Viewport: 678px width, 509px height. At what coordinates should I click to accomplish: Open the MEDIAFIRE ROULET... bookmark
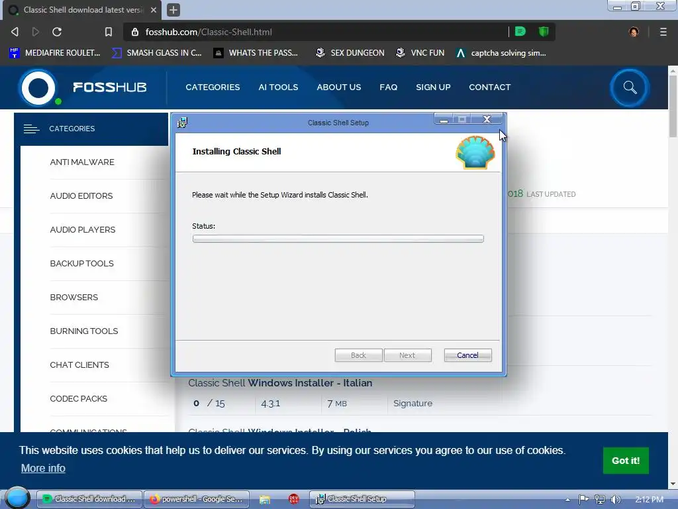[54, 53]
